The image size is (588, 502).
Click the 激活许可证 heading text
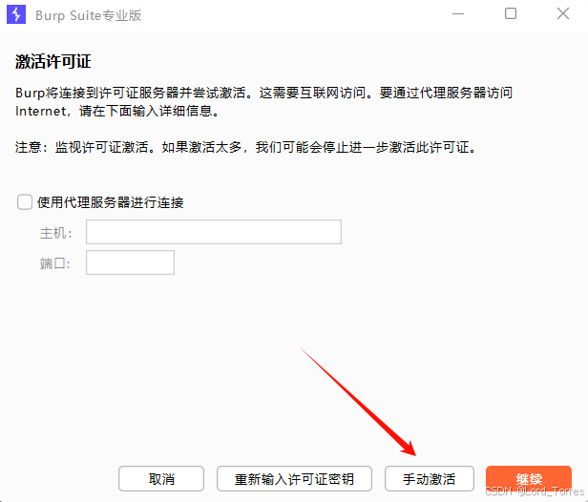tap(53, 61)
